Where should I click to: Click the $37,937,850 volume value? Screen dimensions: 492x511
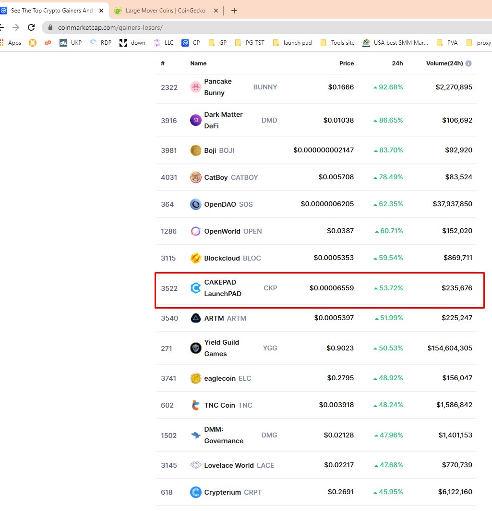(452, 204)
